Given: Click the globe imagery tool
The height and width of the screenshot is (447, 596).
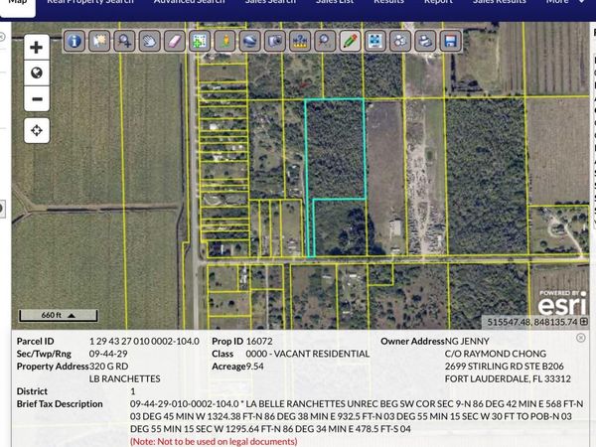Looking at the screenshot, I should coord(249,41).
